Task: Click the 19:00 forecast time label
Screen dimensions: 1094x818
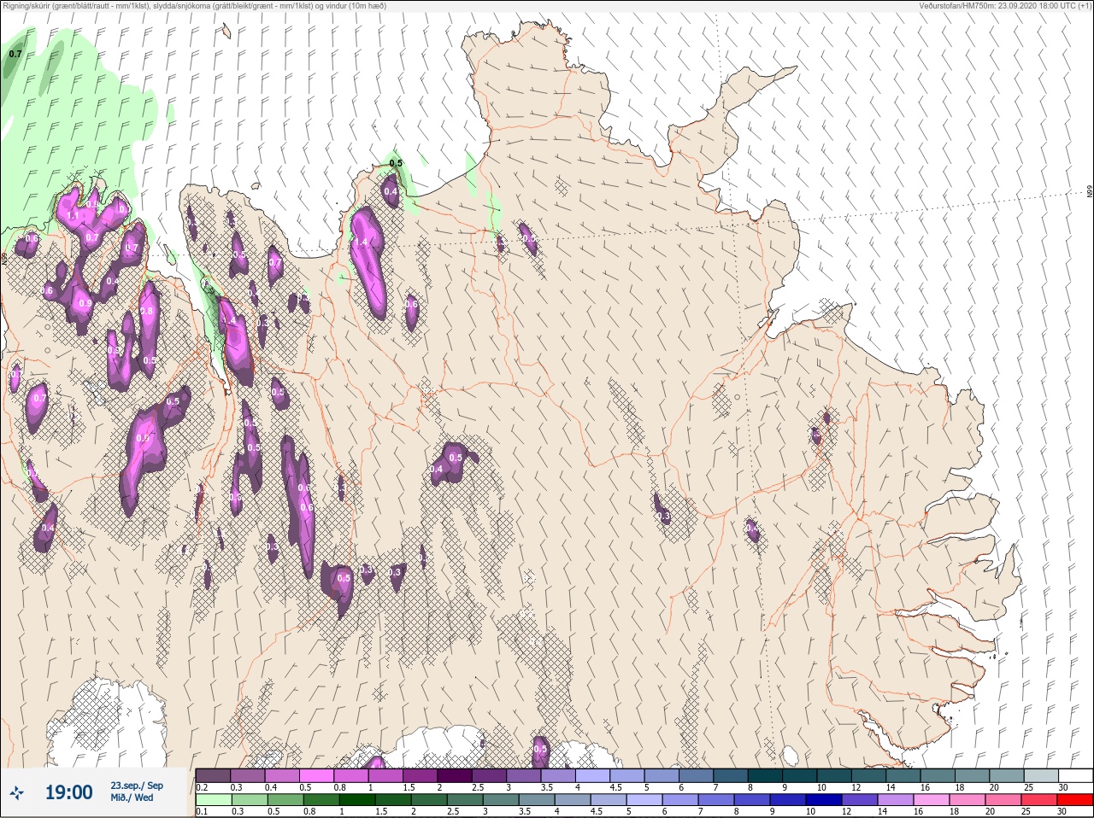Action: (x=68, y=793)
